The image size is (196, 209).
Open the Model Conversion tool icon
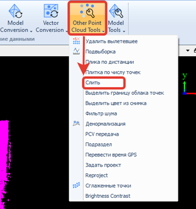pyautogui.click(x=15, y=11)
